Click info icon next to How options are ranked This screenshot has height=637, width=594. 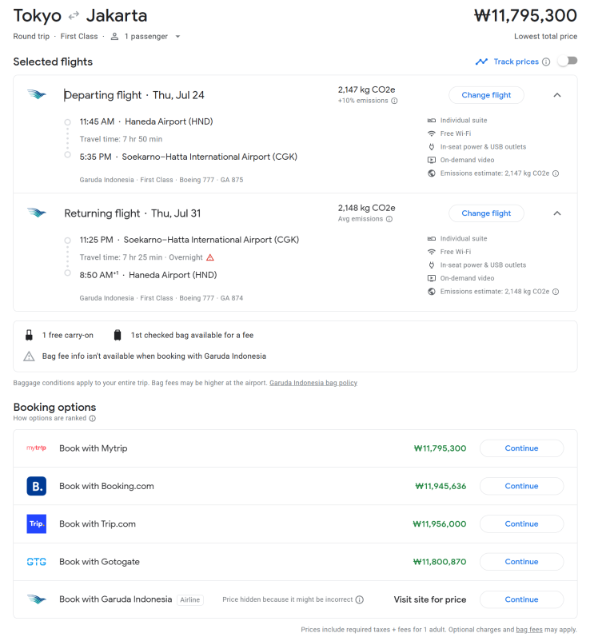pyautogui.click(x=93, y=418)
